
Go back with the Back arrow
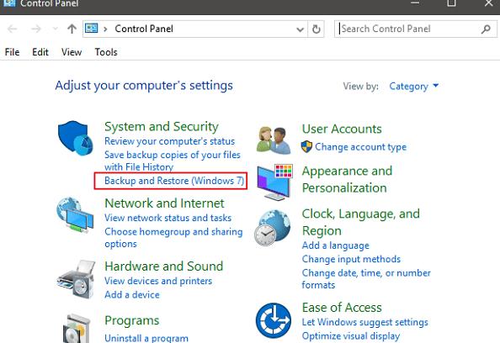(12, 29)
